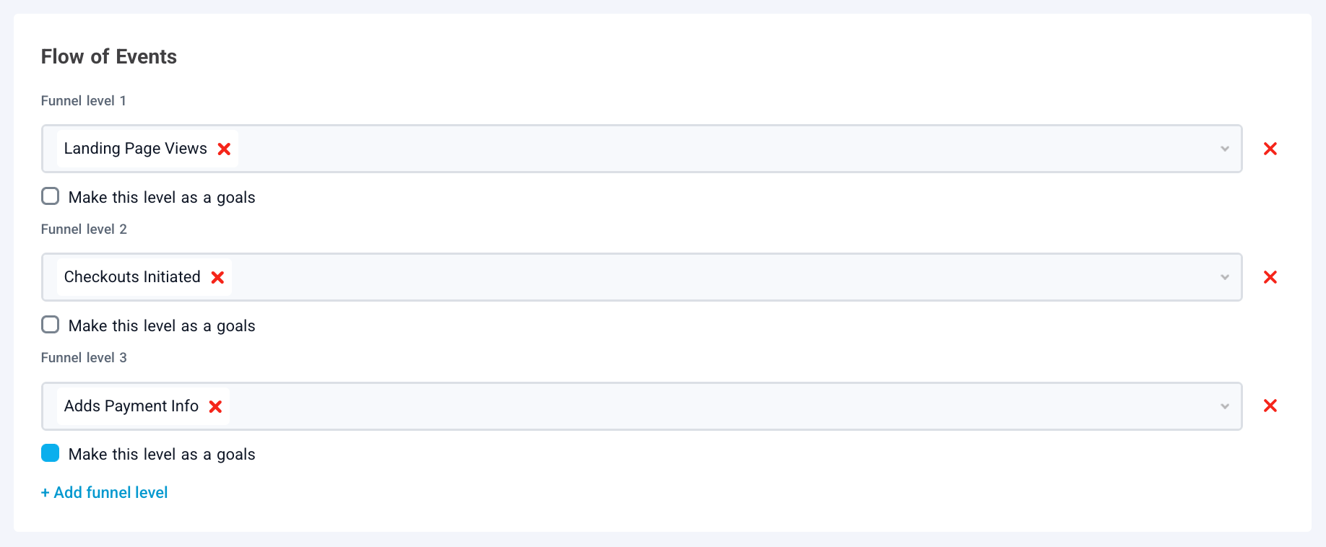Click the Checkouts Initiated chip label
Image resolution: width=1326 pixels, height=547 pixels.
click(x=132, y=277)
